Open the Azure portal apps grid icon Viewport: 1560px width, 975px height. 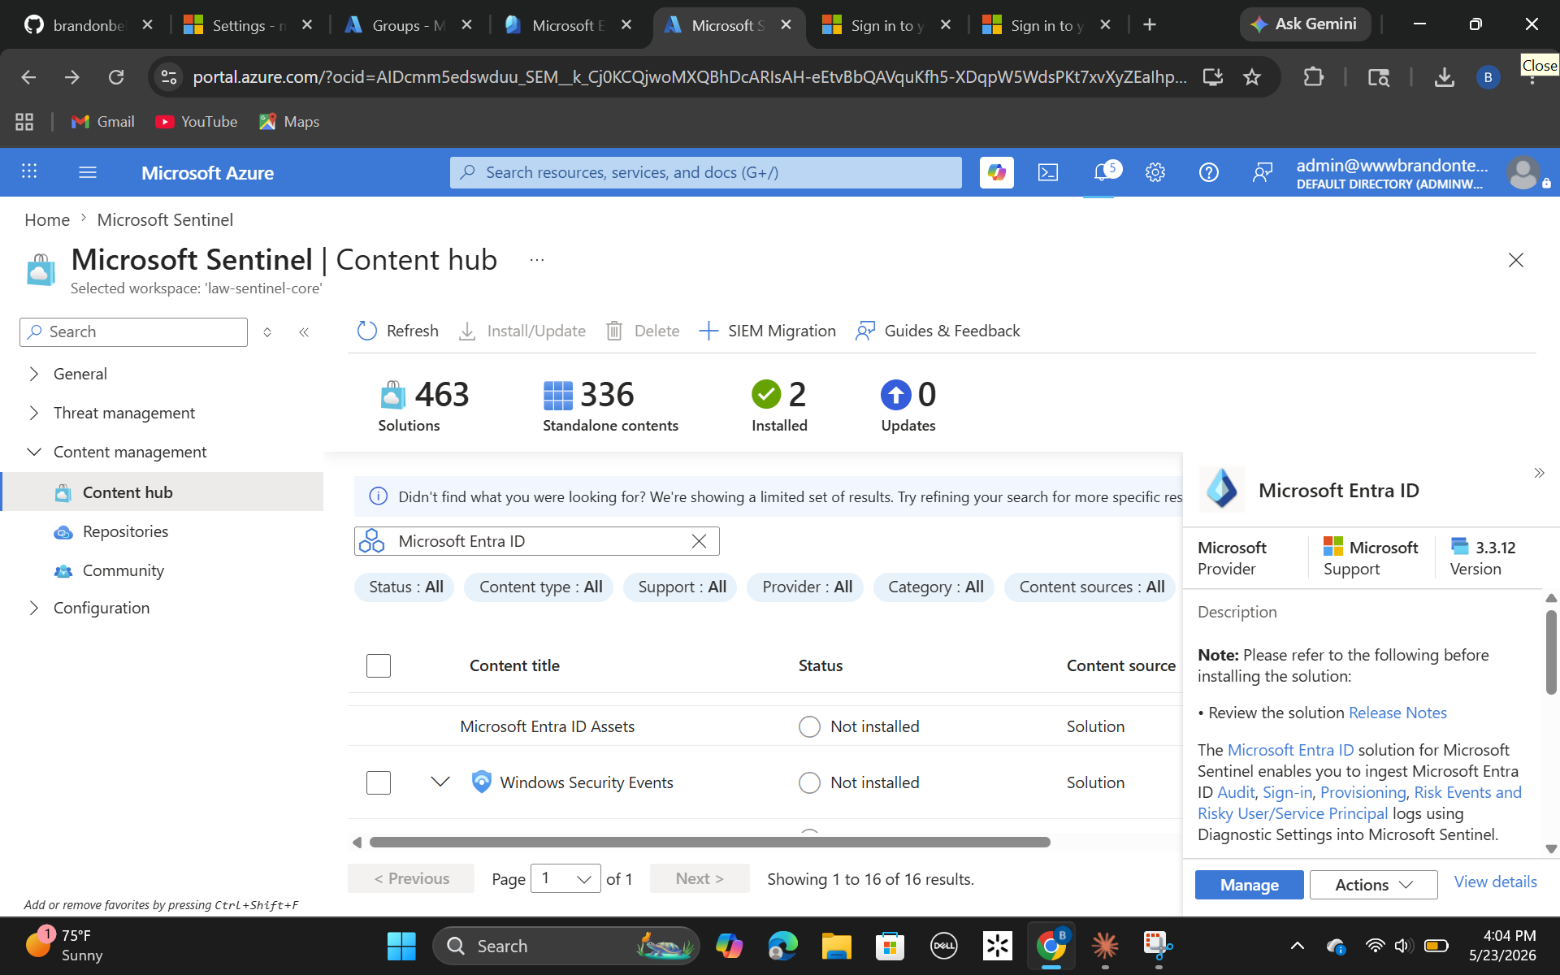pyautogui.click(x=29, y=171)
